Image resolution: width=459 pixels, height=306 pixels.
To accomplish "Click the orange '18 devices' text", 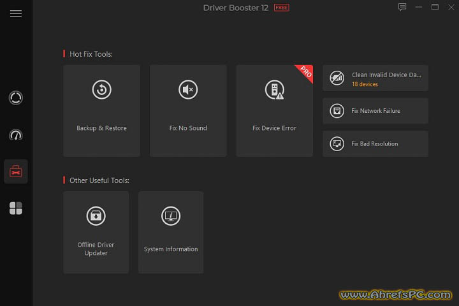I will point(365,84).
